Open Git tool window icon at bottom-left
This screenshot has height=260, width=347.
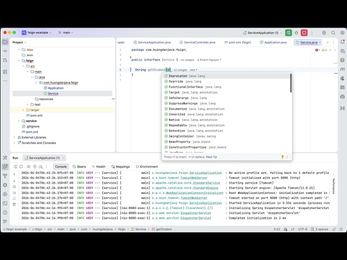click(5, 222)
